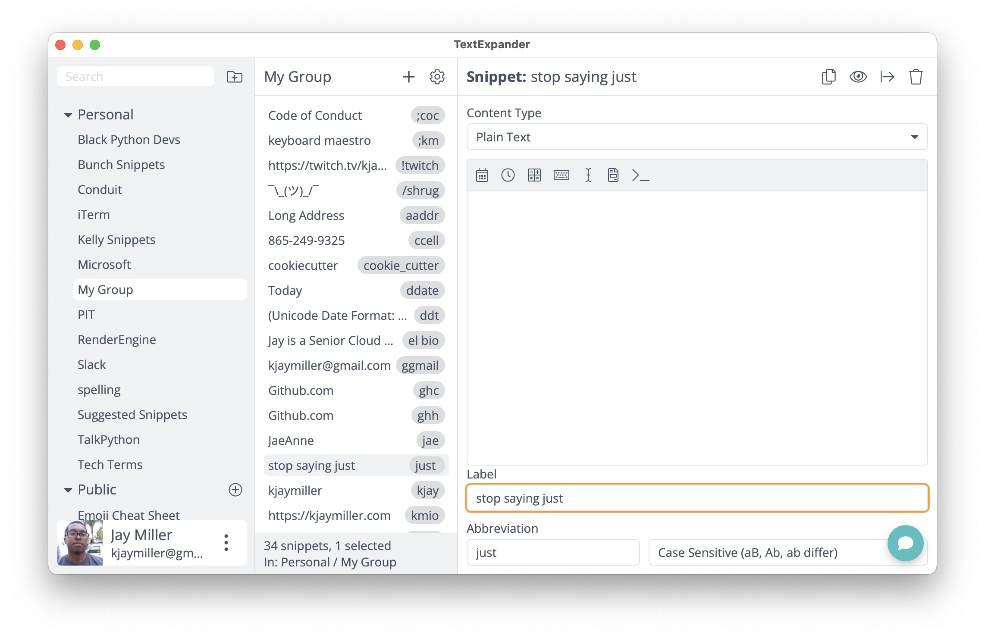Select the /shrug snippet

tap(356, 191)
